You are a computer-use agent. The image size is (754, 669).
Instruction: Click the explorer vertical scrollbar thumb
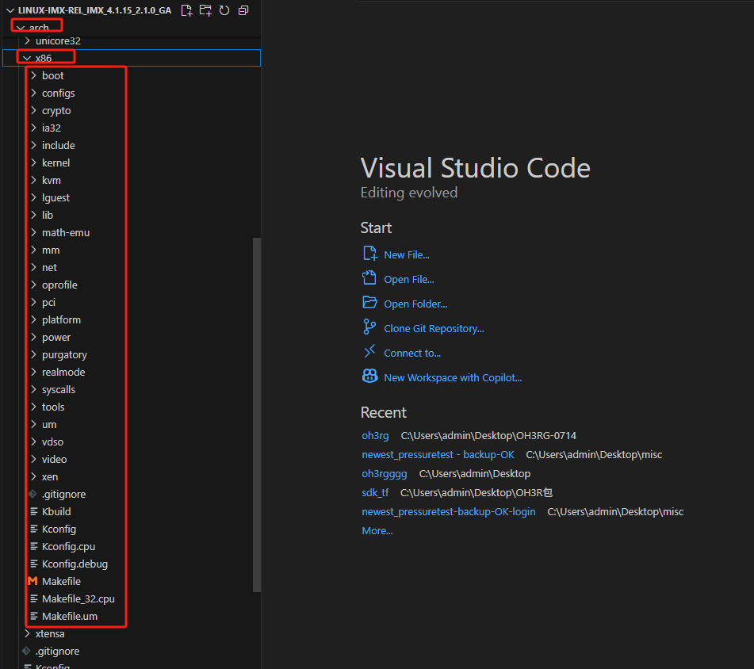pos(257,415)
